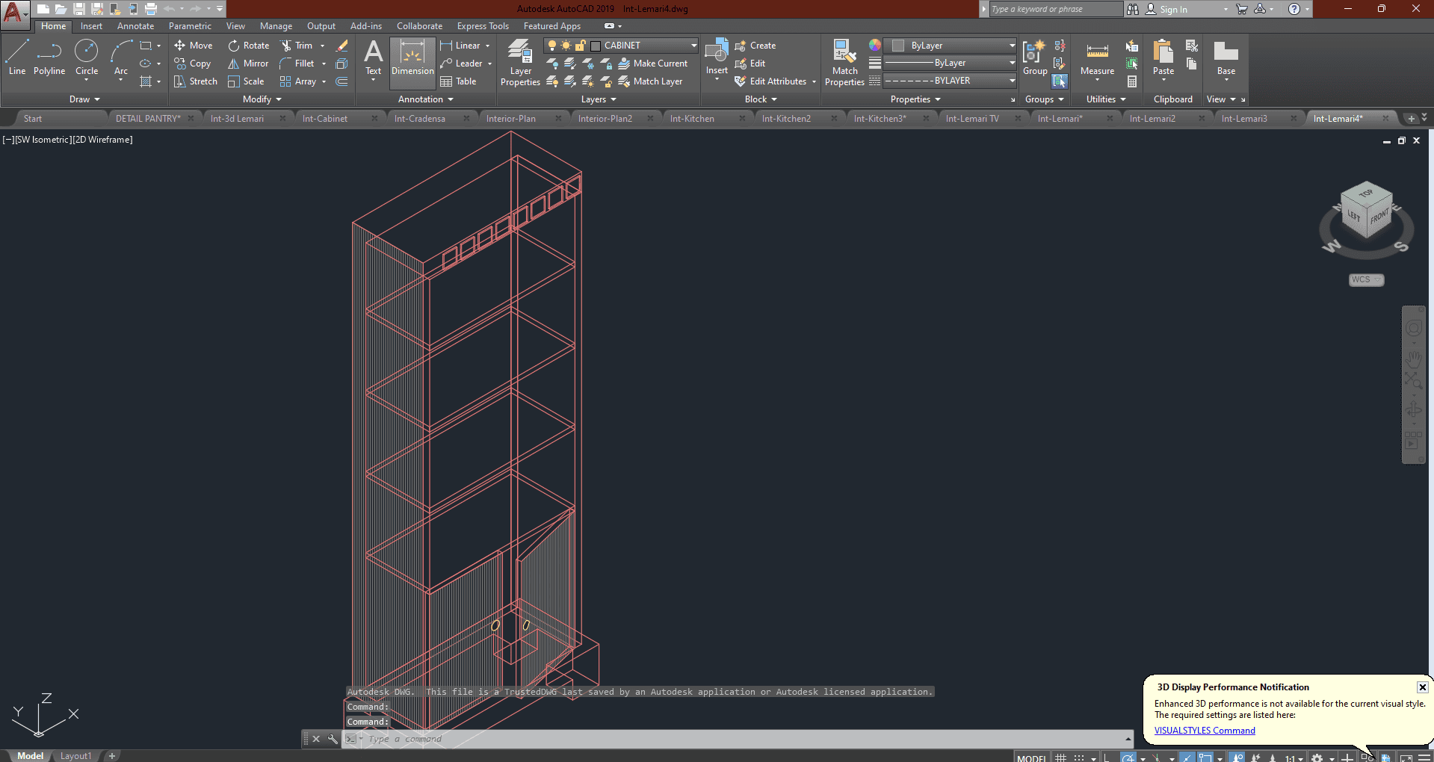1434x762 pixels.
Task: Toggle grid display in status bar
Action: coord(1060,758)
